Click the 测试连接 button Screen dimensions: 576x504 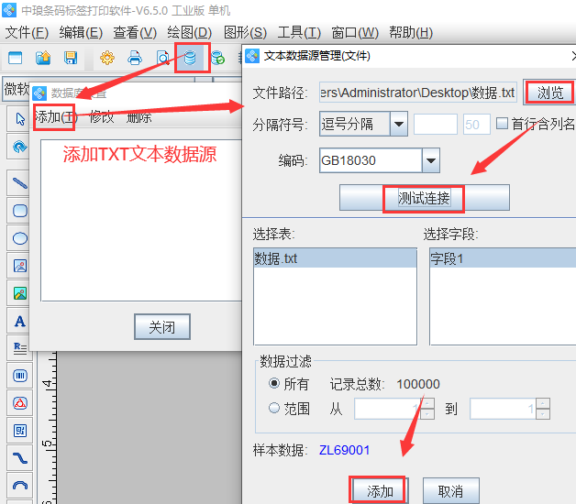(x=425, y=198)
